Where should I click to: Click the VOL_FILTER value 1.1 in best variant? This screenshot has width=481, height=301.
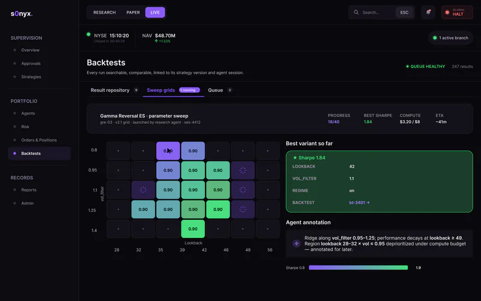[352, 178]
